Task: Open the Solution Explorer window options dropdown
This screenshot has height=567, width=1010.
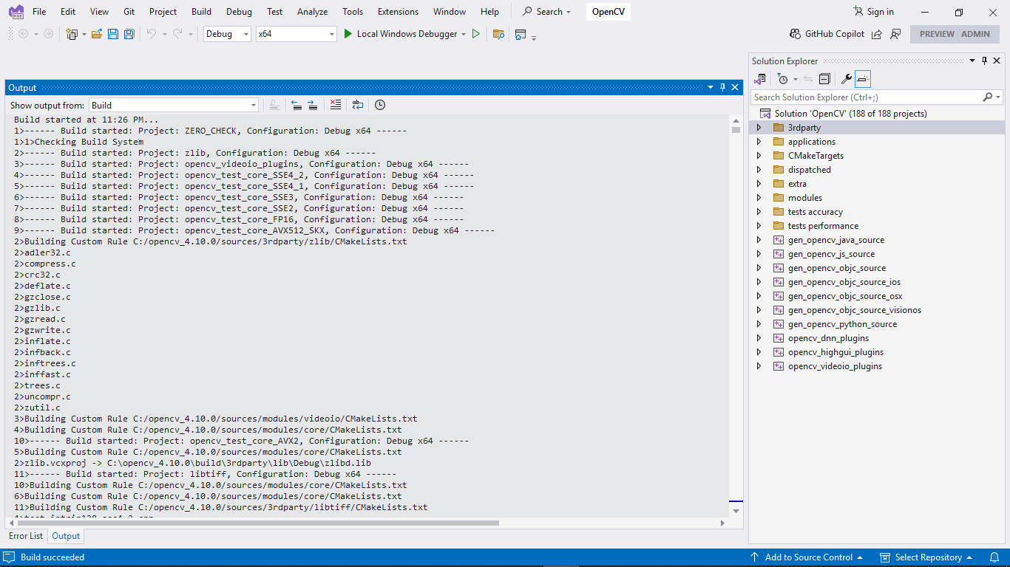Action: [x=972, y=61]
